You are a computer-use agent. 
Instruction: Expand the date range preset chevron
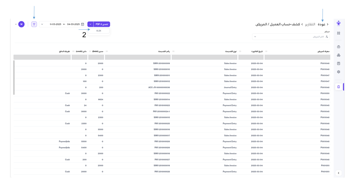point(42,24)
